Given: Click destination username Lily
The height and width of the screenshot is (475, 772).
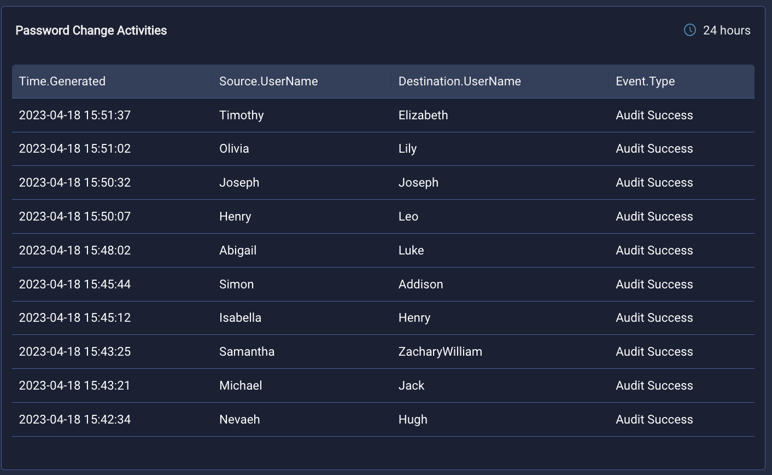Looking at the screenshot, I should pyautogui.click(x=407, y=149).
